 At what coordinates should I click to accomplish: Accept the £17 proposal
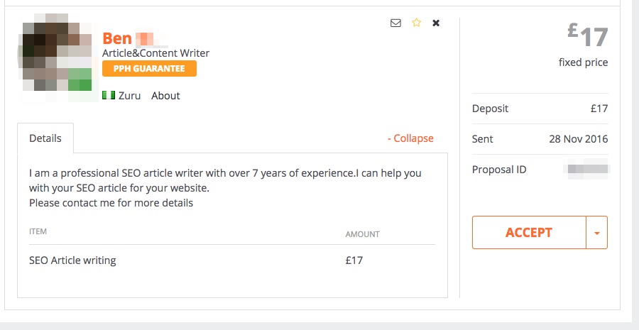[529, 232]
